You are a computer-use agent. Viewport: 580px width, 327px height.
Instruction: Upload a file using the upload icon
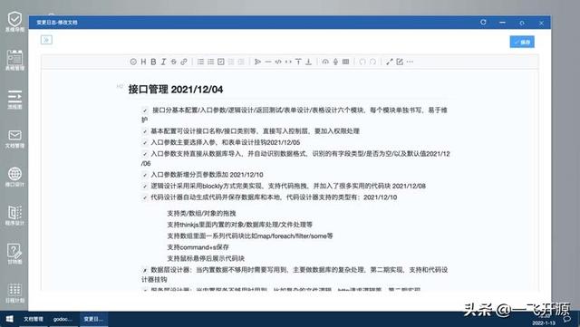click(325, 62)
